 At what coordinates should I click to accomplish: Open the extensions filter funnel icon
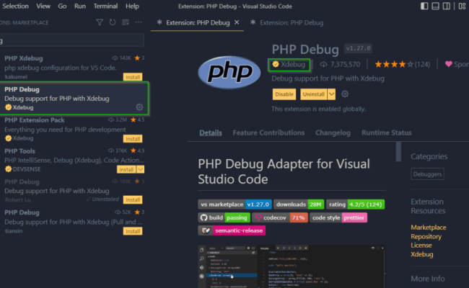[x=100, y=22]
